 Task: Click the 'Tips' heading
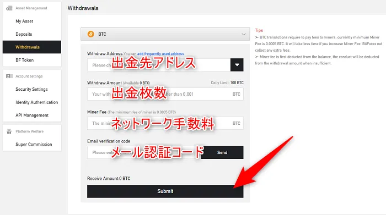259,30
